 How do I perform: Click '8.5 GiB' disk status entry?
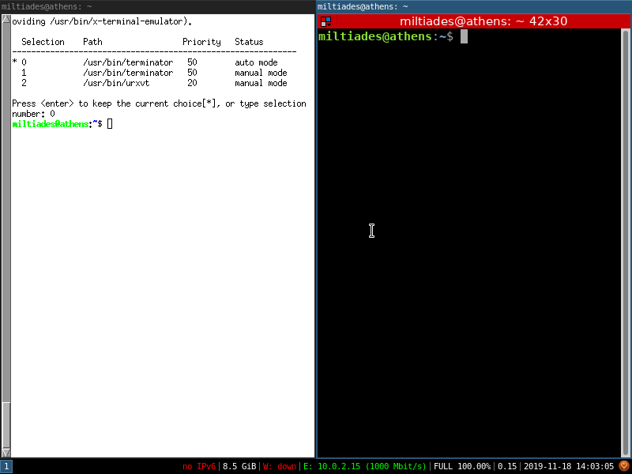tap(239, 466)
